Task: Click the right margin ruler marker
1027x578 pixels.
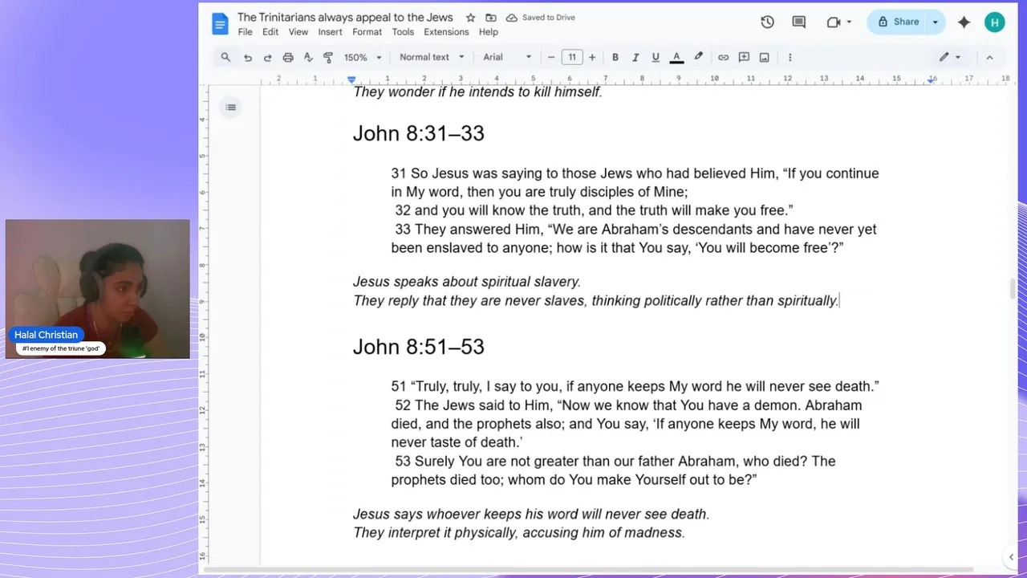Action: tap(932, 79)
